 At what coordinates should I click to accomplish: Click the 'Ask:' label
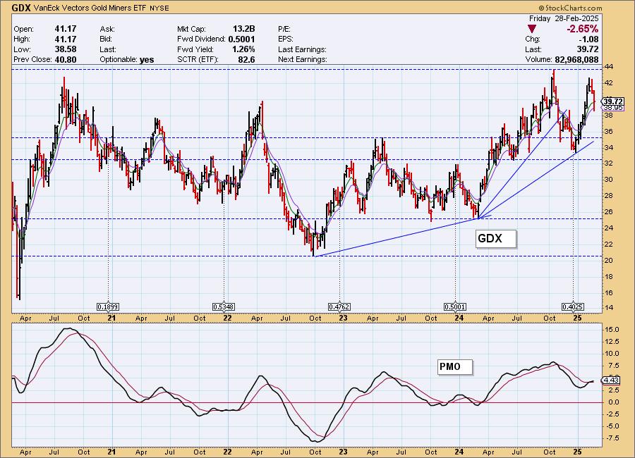(x=107, y=29)
